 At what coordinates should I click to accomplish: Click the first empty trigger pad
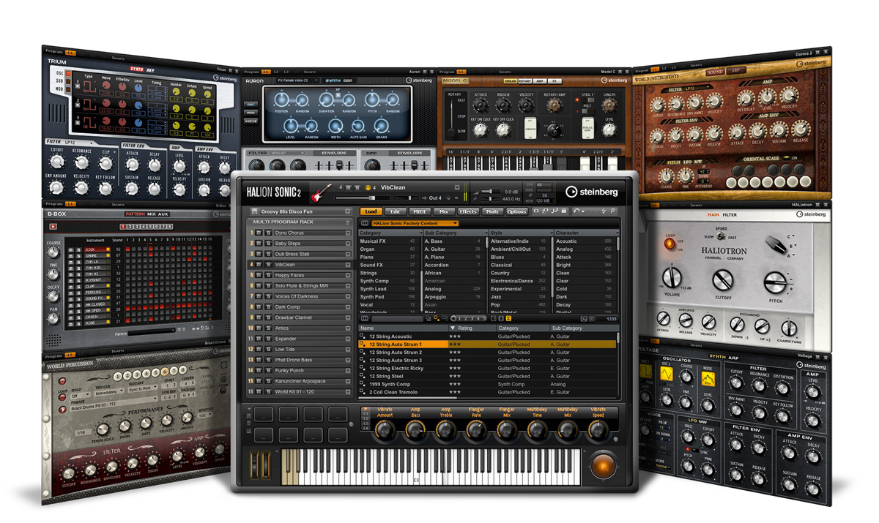tap(264, 414)
